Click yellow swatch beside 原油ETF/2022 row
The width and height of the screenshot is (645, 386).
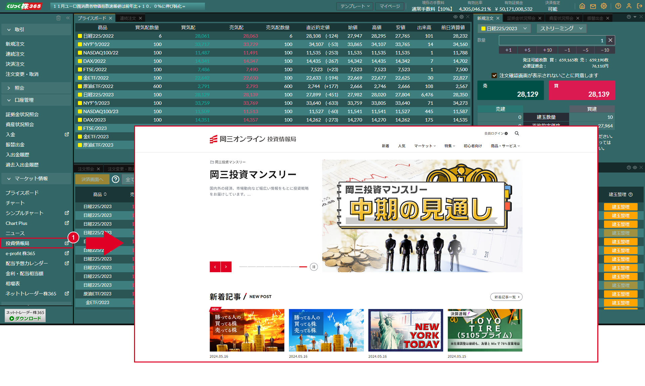(80, 86)
